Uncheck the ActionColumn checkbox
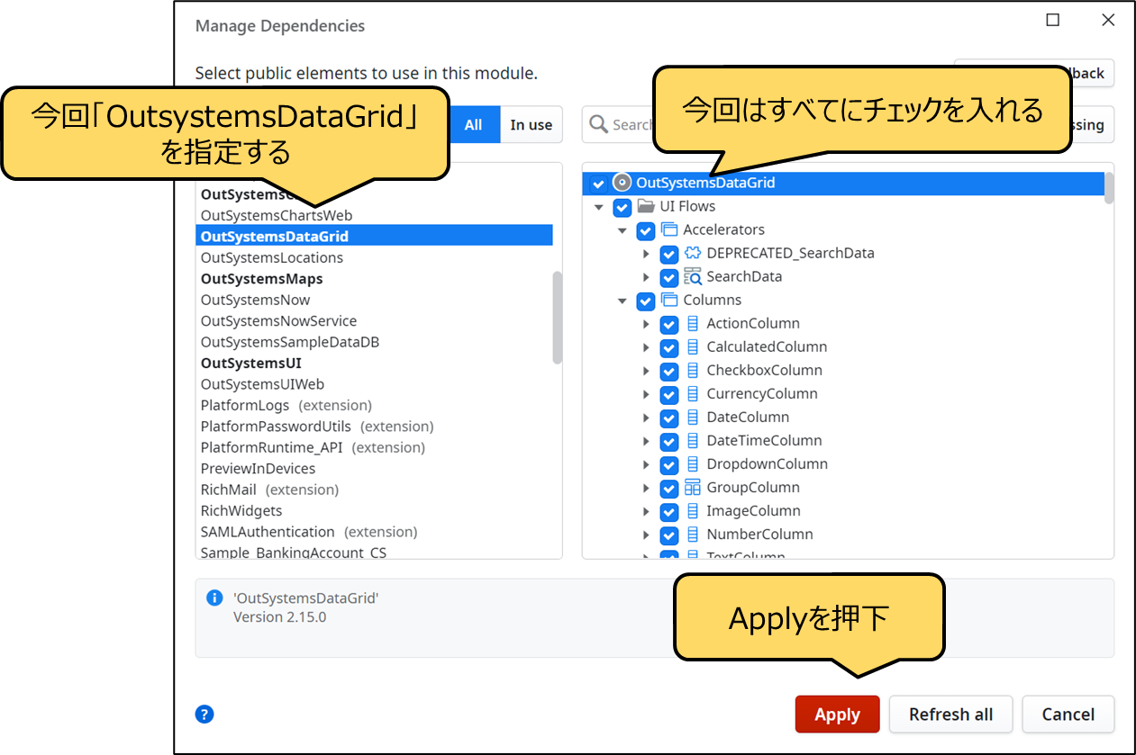Viewport: 1136px width, 755px height. point(669,324)
